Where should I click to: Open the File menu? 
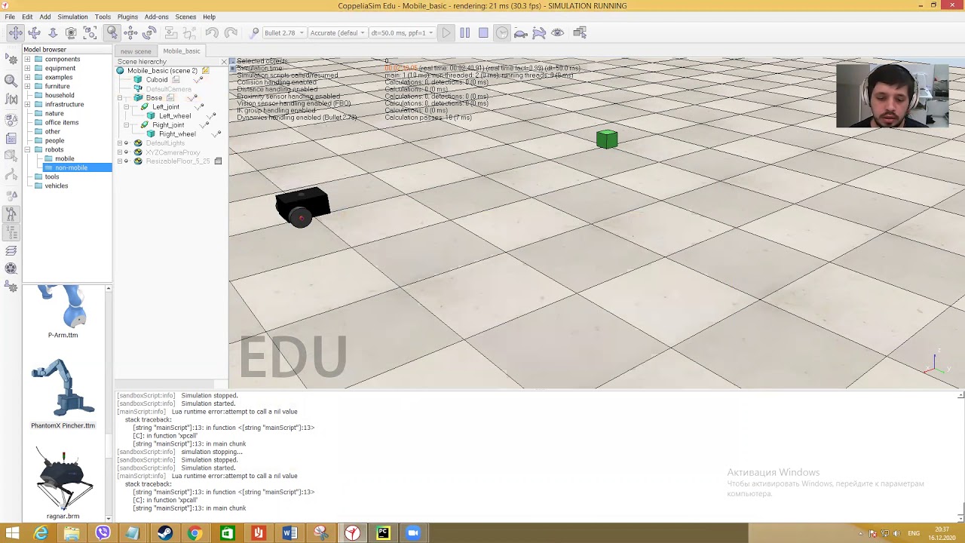click(10, 17)
